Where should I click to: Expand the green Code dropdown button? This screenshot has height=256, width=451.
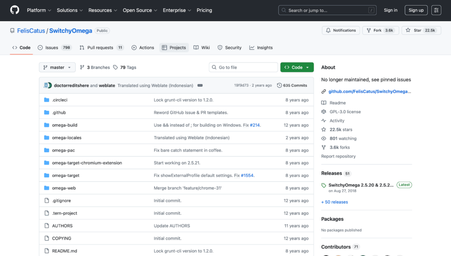click(x=297, y=67)
